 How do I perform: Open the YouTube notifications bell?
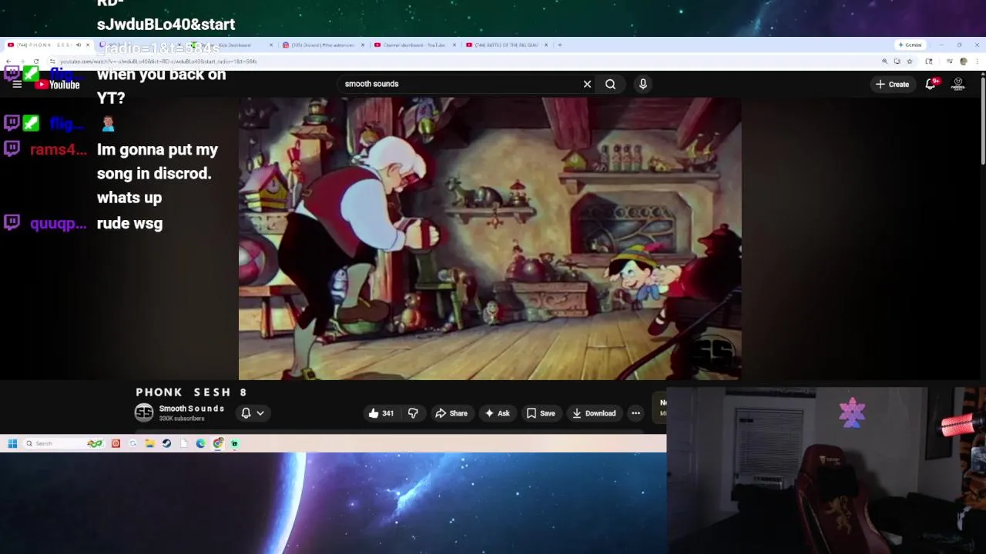[x=931, y=84]
